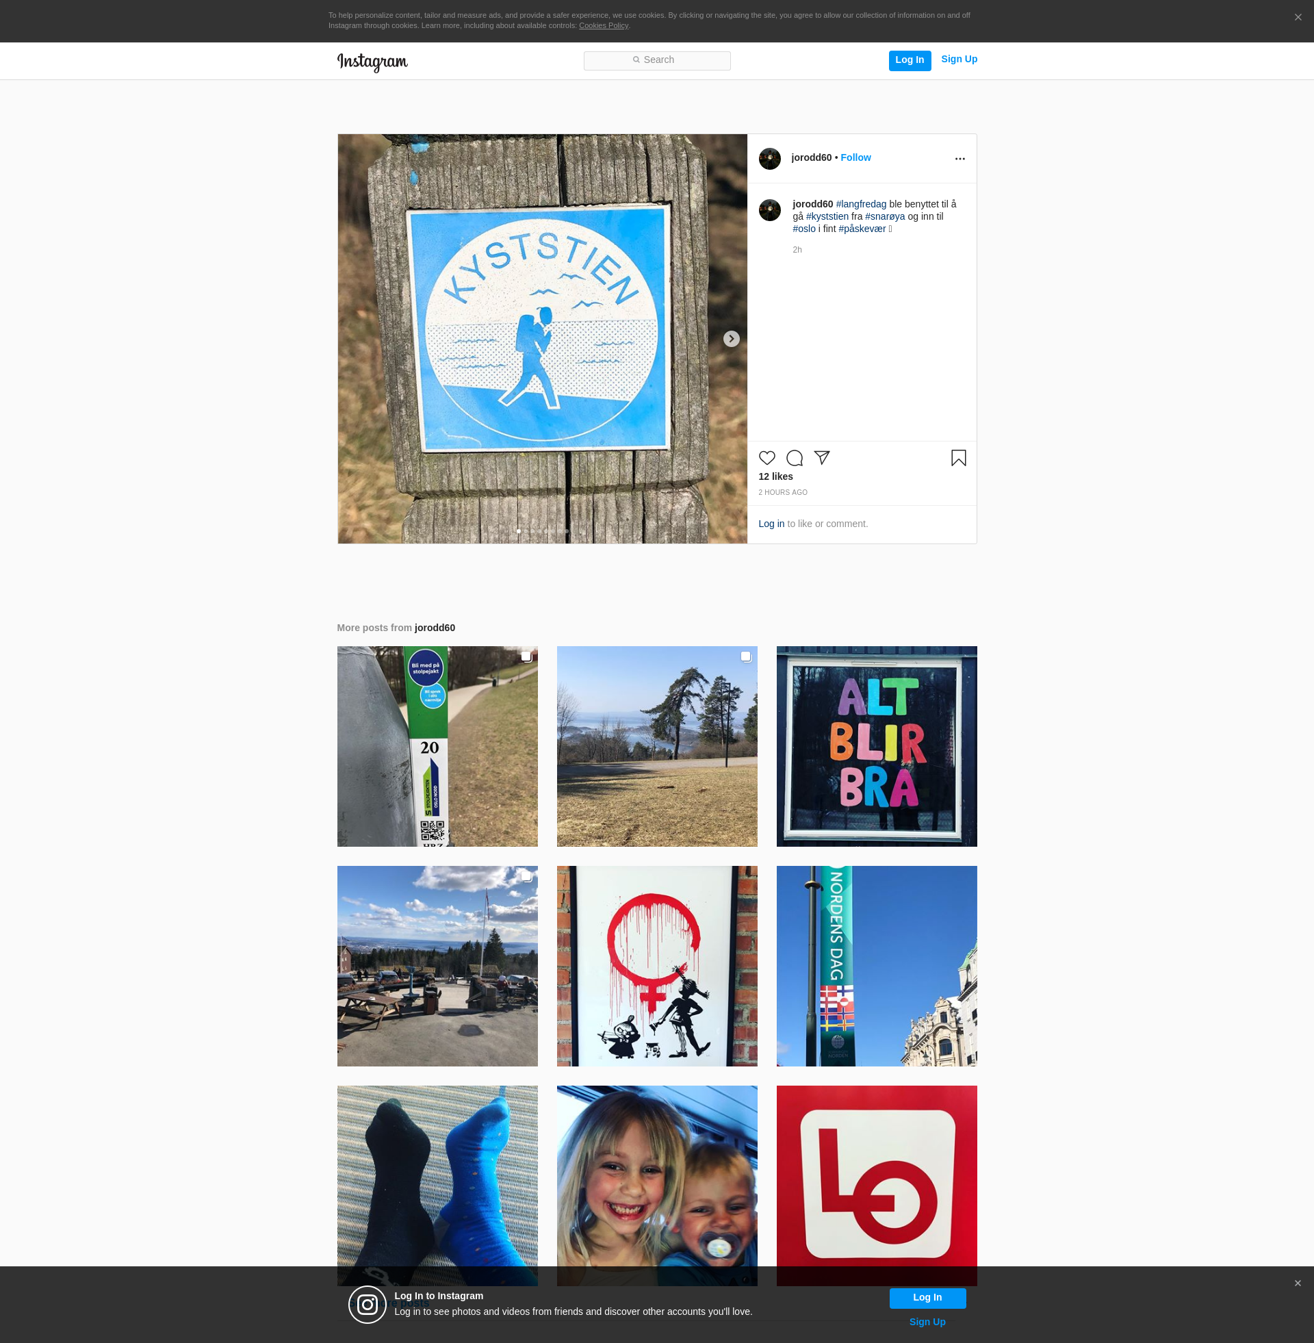Open the ALT BLIR BRA post thumbnail
This screenshot has height=1343, width=1314.
(877, 746)
